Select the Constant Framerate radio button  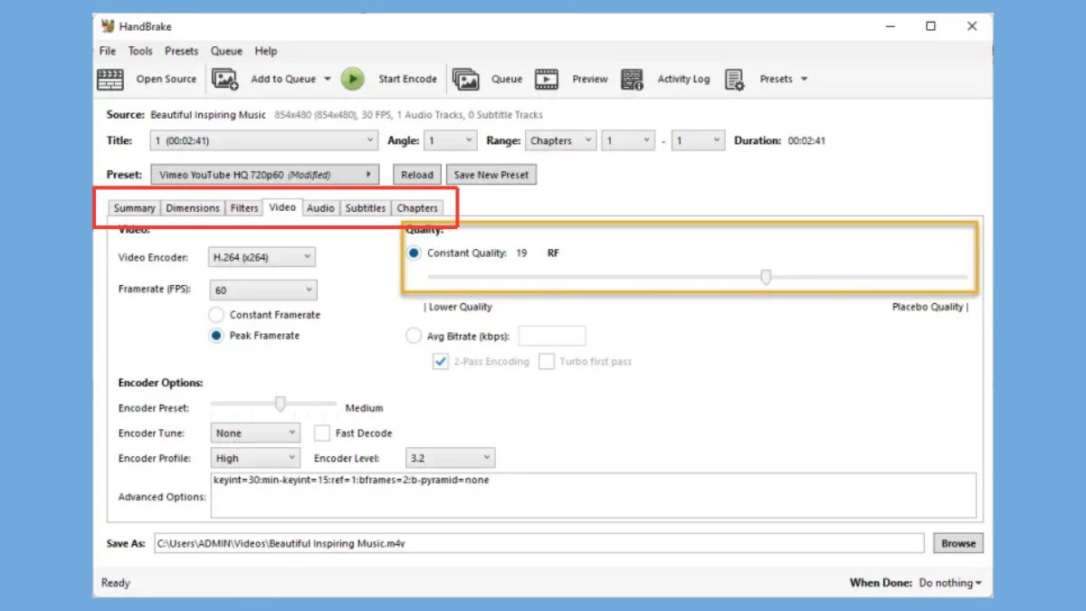[216, 315]
